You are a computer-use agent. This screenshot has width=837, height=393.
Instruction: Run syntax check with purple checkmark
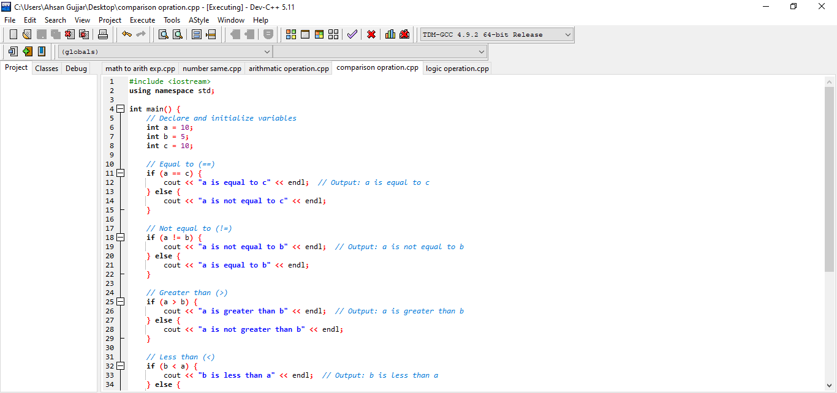click(352, 34)
